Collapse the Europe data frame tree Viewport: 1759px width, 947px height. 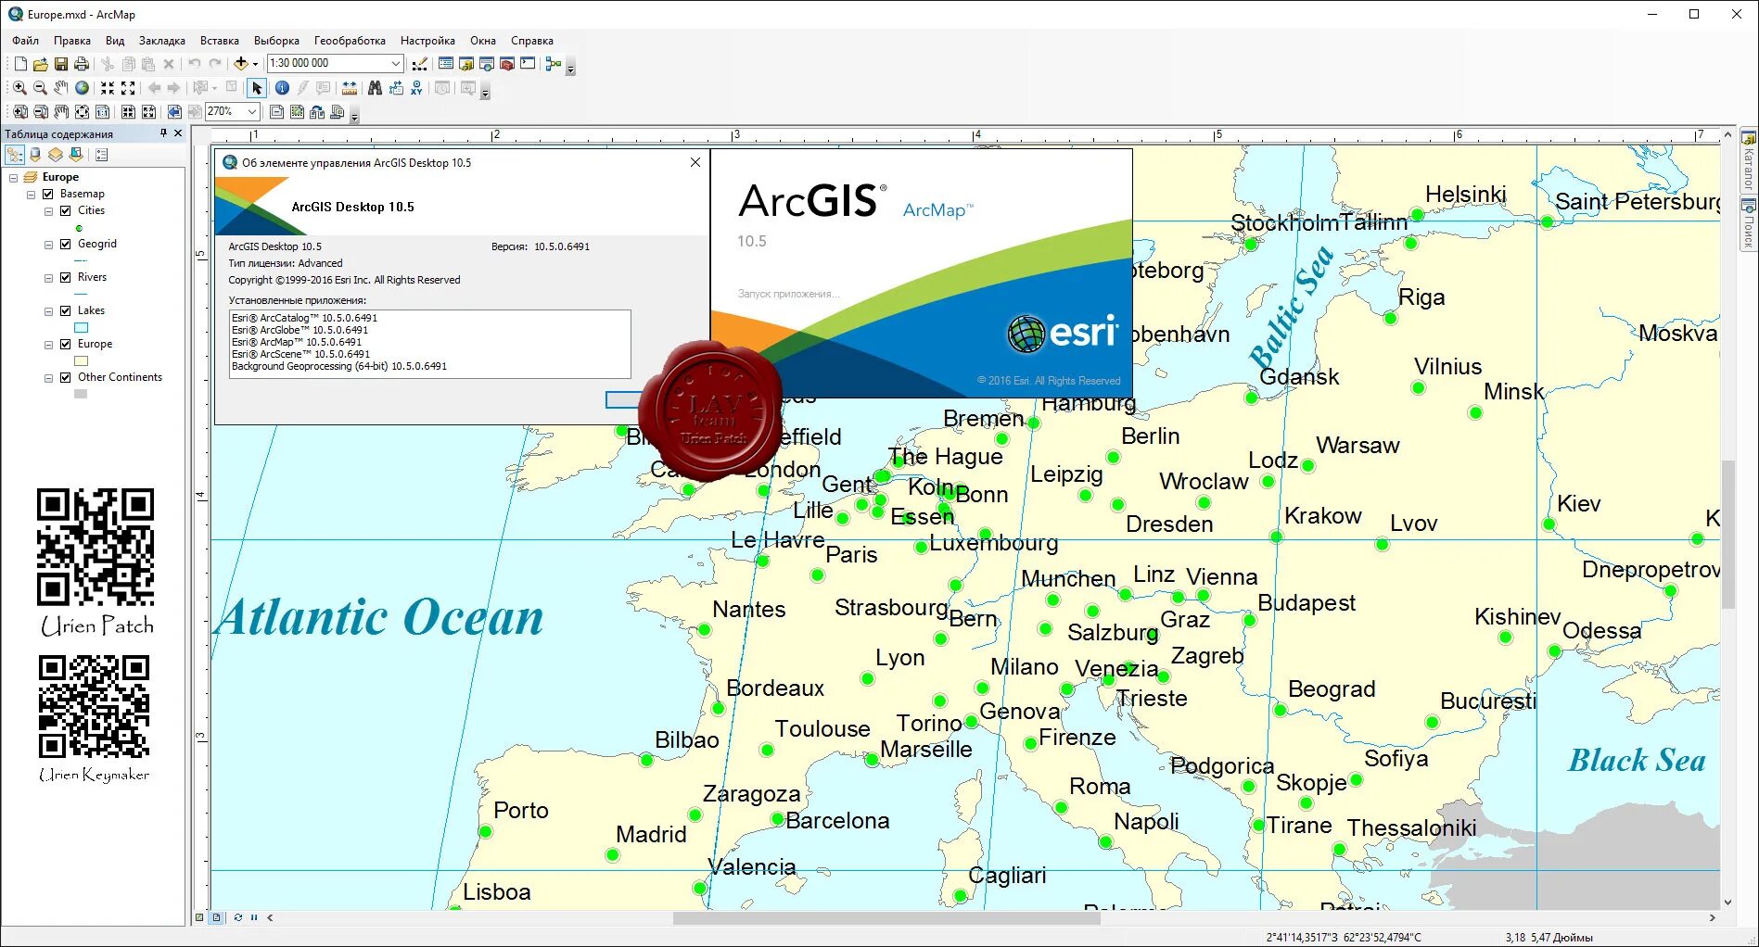13,178
